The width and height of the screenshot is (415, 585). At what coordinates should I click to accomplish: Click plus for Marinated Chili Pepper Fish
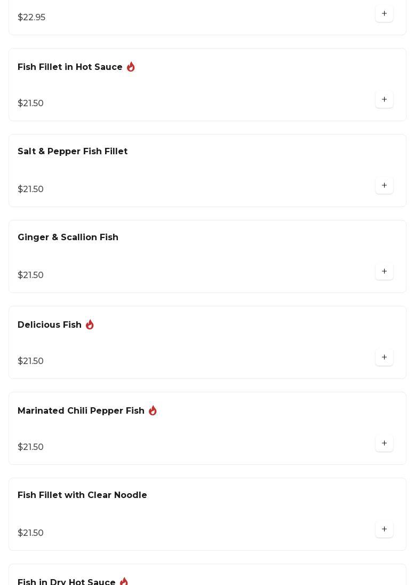pyautogui.click(x=384, y=444)
